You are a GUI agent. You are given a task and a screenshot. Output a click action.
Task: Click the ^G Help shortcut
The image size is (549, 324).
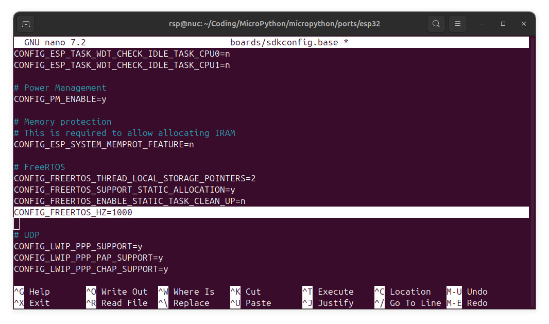pos(32,292)
